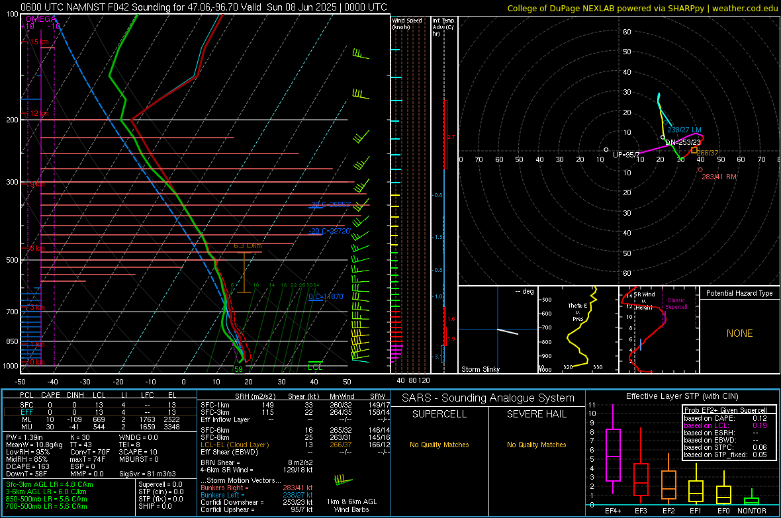Click the 3-6km AGL LR = 6.0 C/km line
781x518 pixels.
(x=46, y=492)
